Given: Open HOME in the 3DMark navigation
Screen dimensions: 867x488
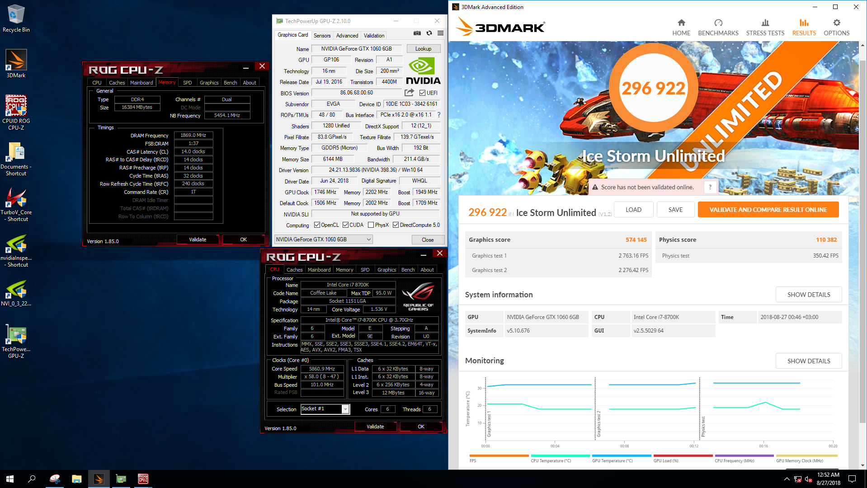Looking at the screenshot, I should pos(681,28).
